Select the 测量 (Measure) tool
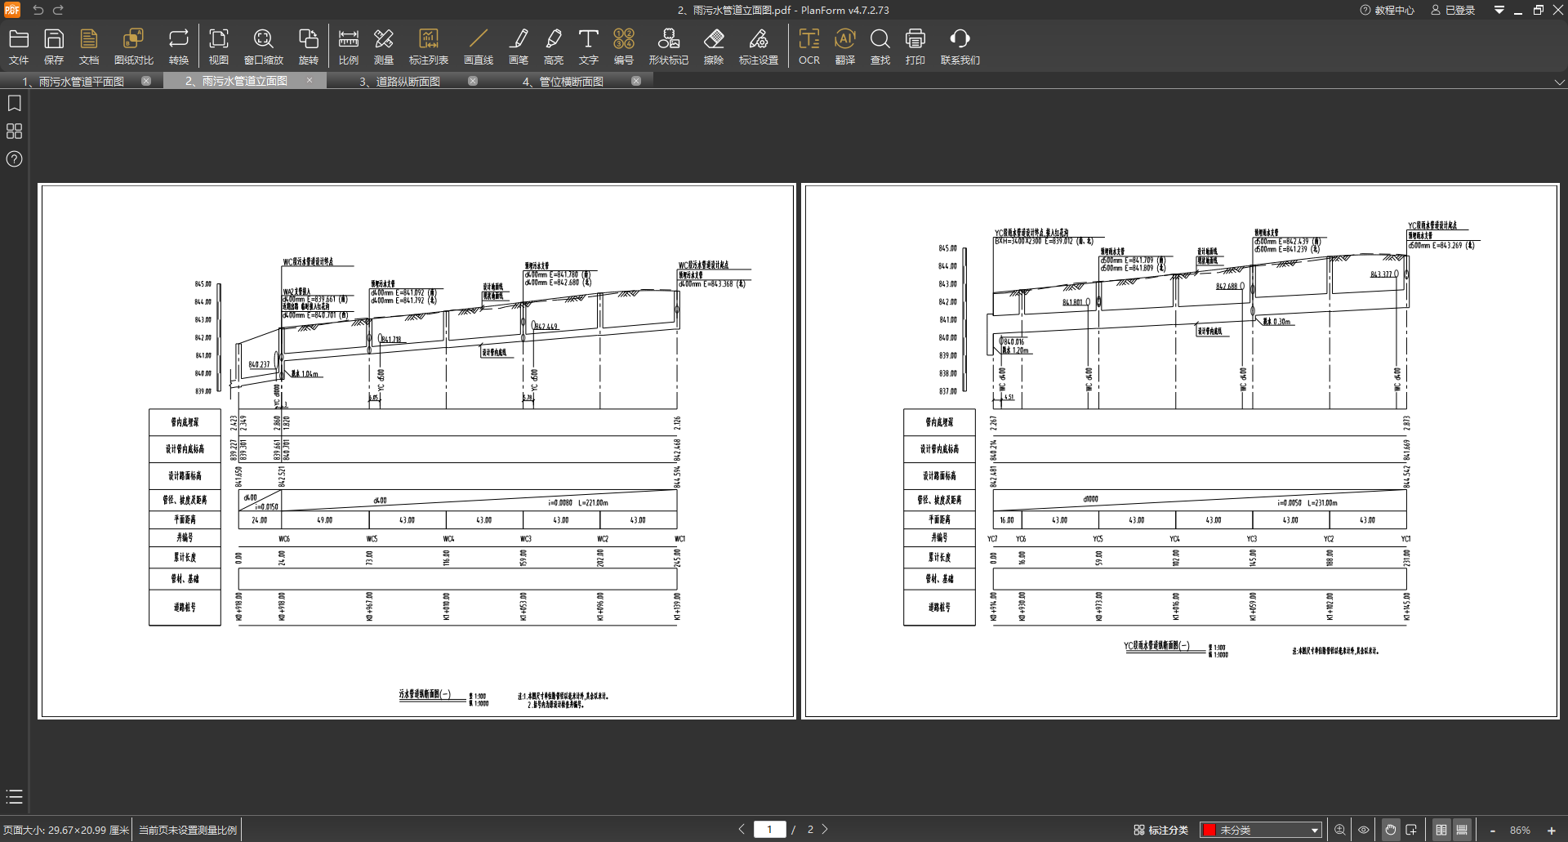1568x842 pixels. pyautogui.click(x=383, y=46)
